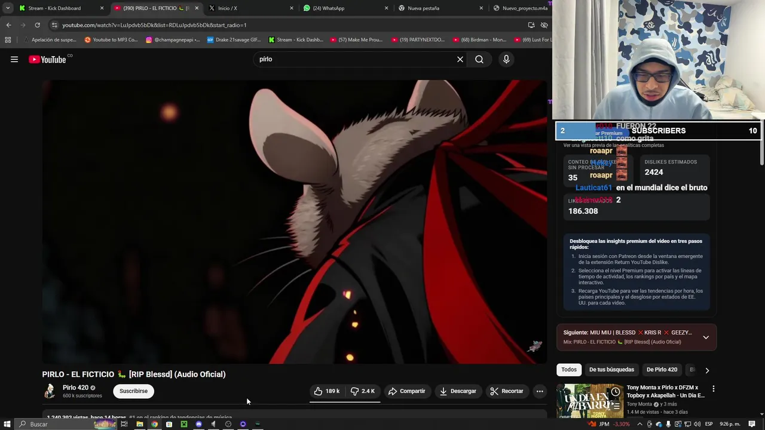Image resolution: width=765 pixels, height=430 pixels.
Task: Open the bookmarks apps grid icon
Action: pyautogui.click(x=8, y=40)
